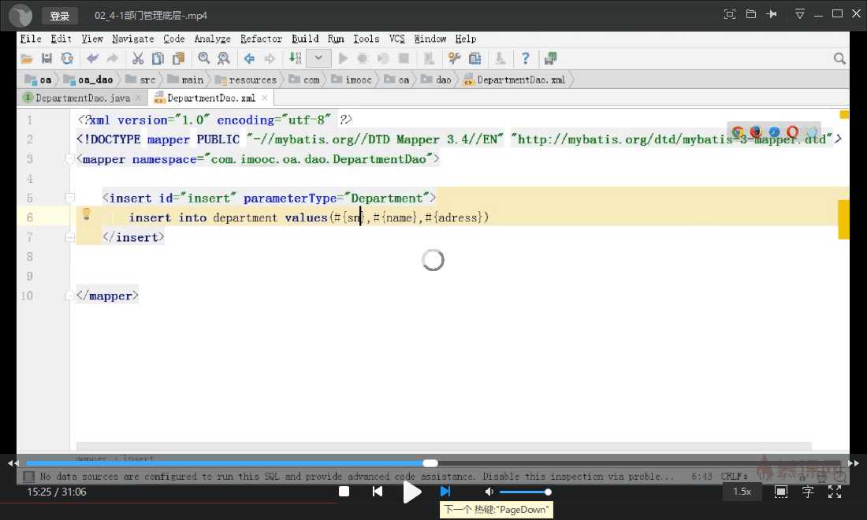Click the Redo arrow icon
The height and width of the screenshot is (520, 867).
112,58
